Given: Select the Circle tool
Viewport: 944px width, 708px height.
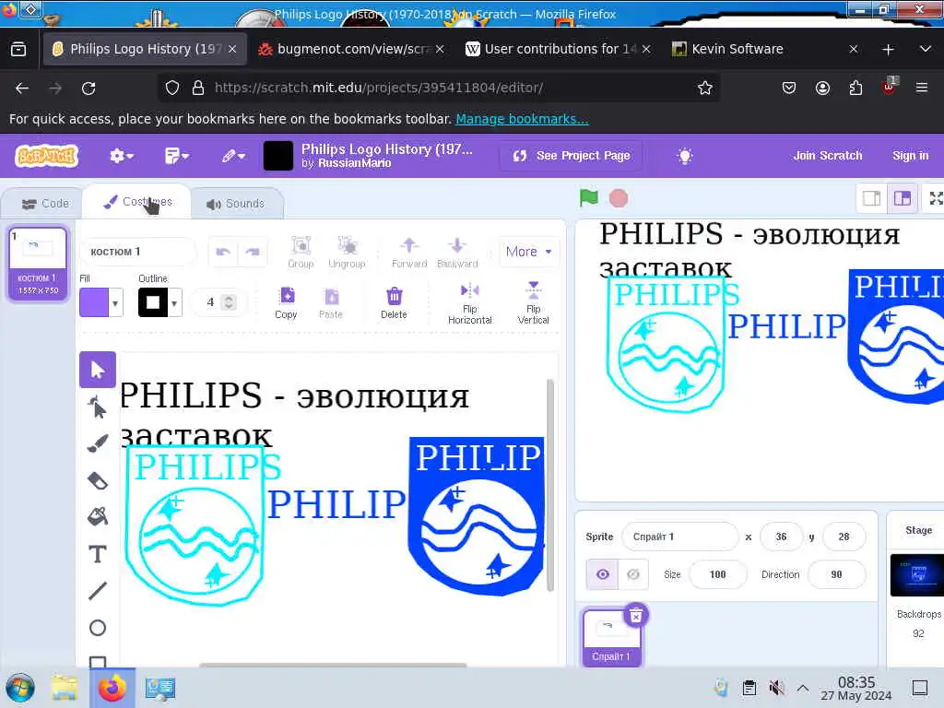Looking at the screenshot, I should point(98,628).
